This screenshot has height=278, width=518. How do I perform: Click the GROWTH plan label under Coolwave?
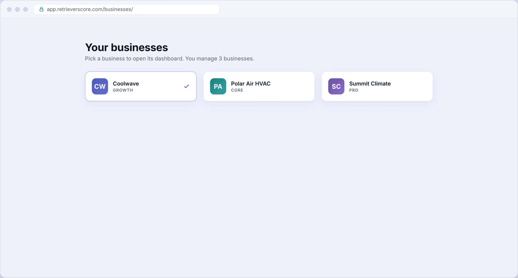123,90
